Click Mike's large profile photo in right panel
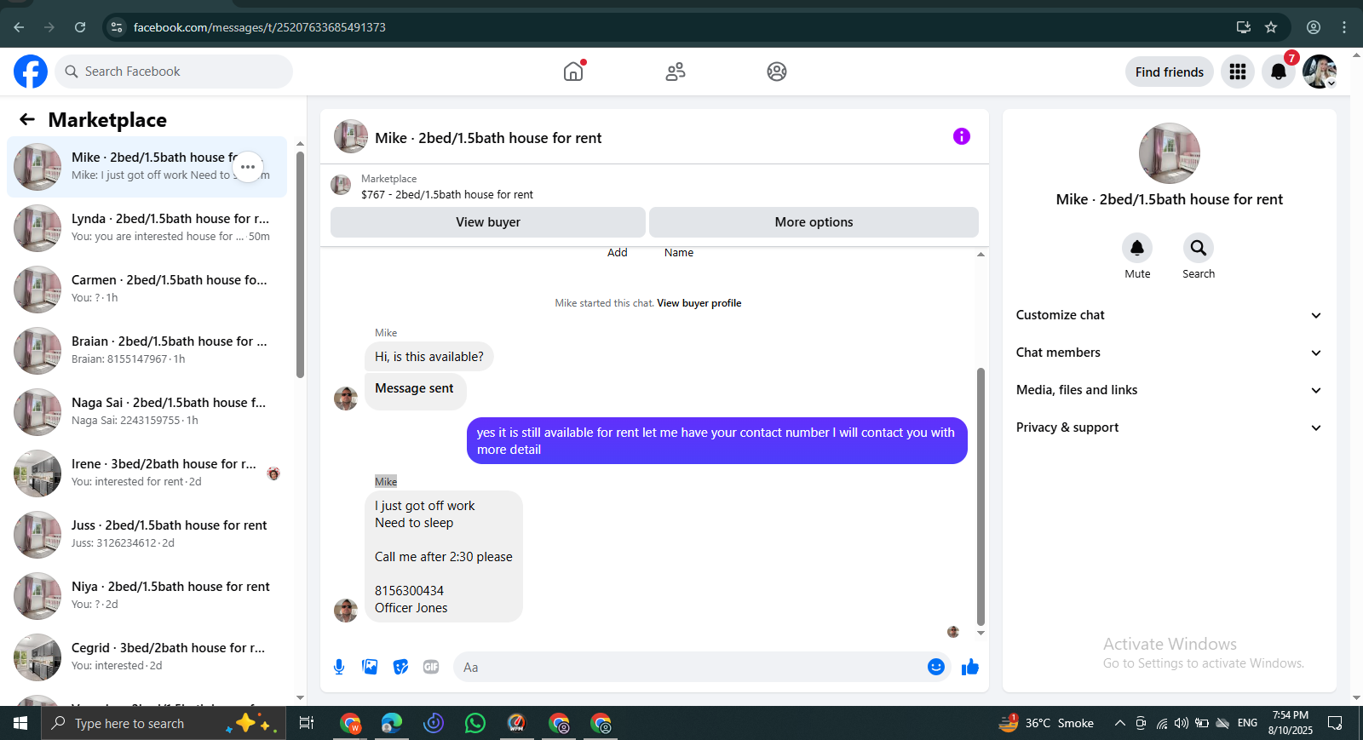This screenshot has height=740, width=1363. point(1170,153)
